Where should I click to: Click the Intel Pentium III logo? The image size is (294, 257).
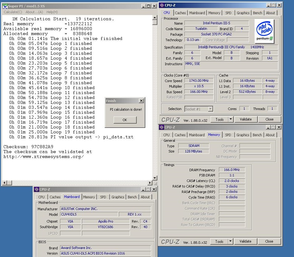tap(264, 31)
